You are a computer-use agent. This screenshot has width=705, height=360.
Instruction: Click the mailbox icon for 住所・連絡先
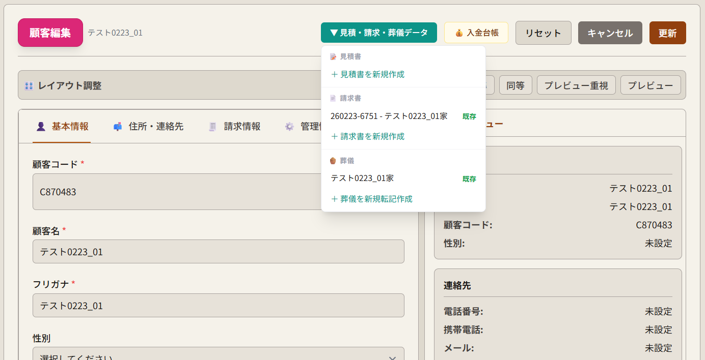[x=118, y=127]
